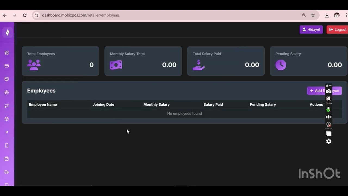The image size is (348, 196).
Task: Open the browser profile avatar
Action: pos(337,15)
